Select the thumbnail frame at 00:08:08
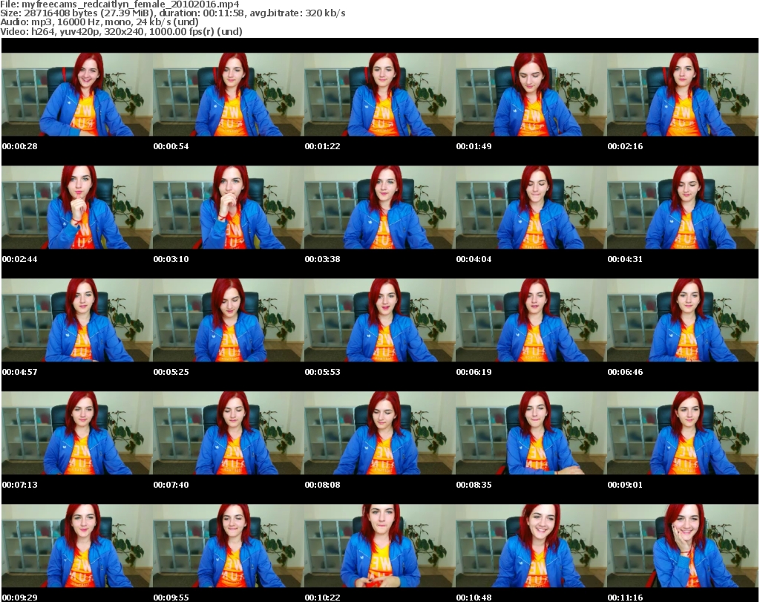Screen dimensions: 760x602 click(x=379, y=433)
